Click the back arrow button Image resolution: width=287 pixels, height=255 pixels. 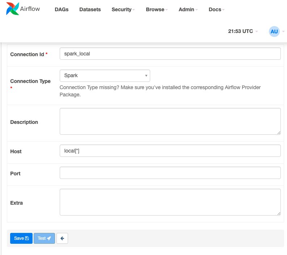pos(62,238)
